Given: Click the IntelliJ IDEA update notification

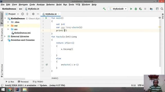Looking at the screenshot, I should coord(35,85).
